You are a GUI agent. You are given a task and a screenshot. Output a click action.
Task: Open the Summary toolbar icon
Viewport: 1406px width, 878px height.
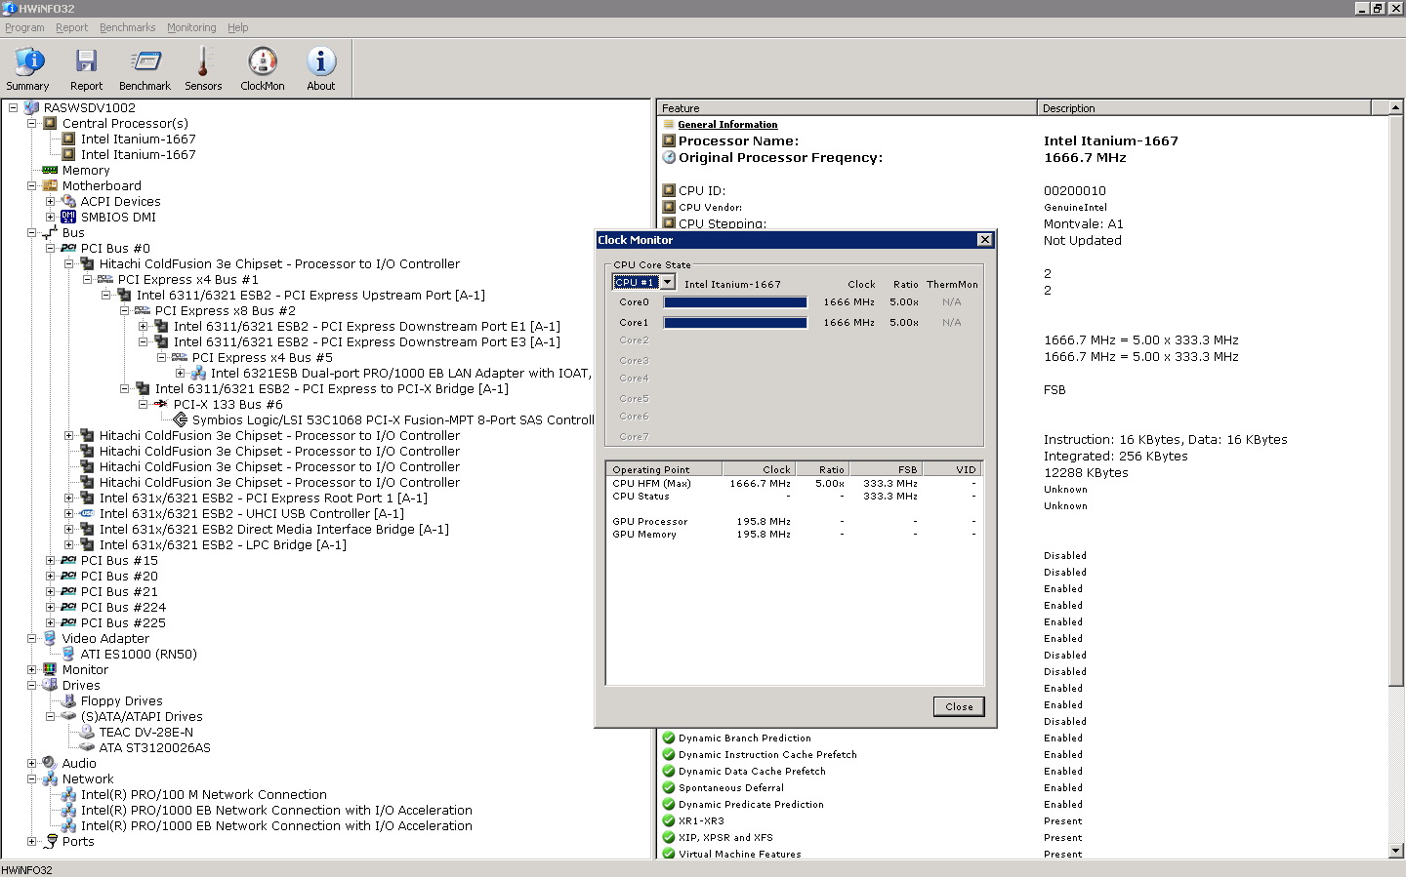tap(27, 68)
